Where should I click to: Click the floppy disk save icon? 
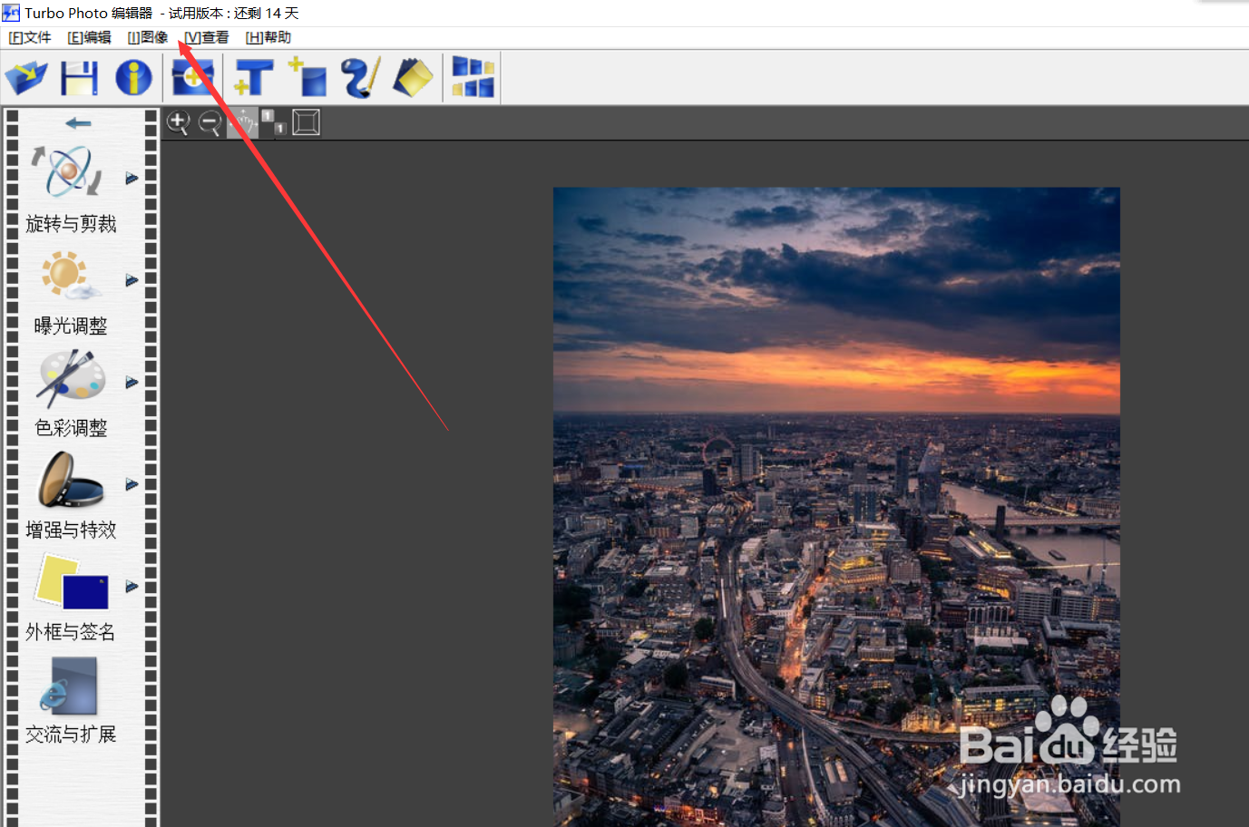click(80, 78)
